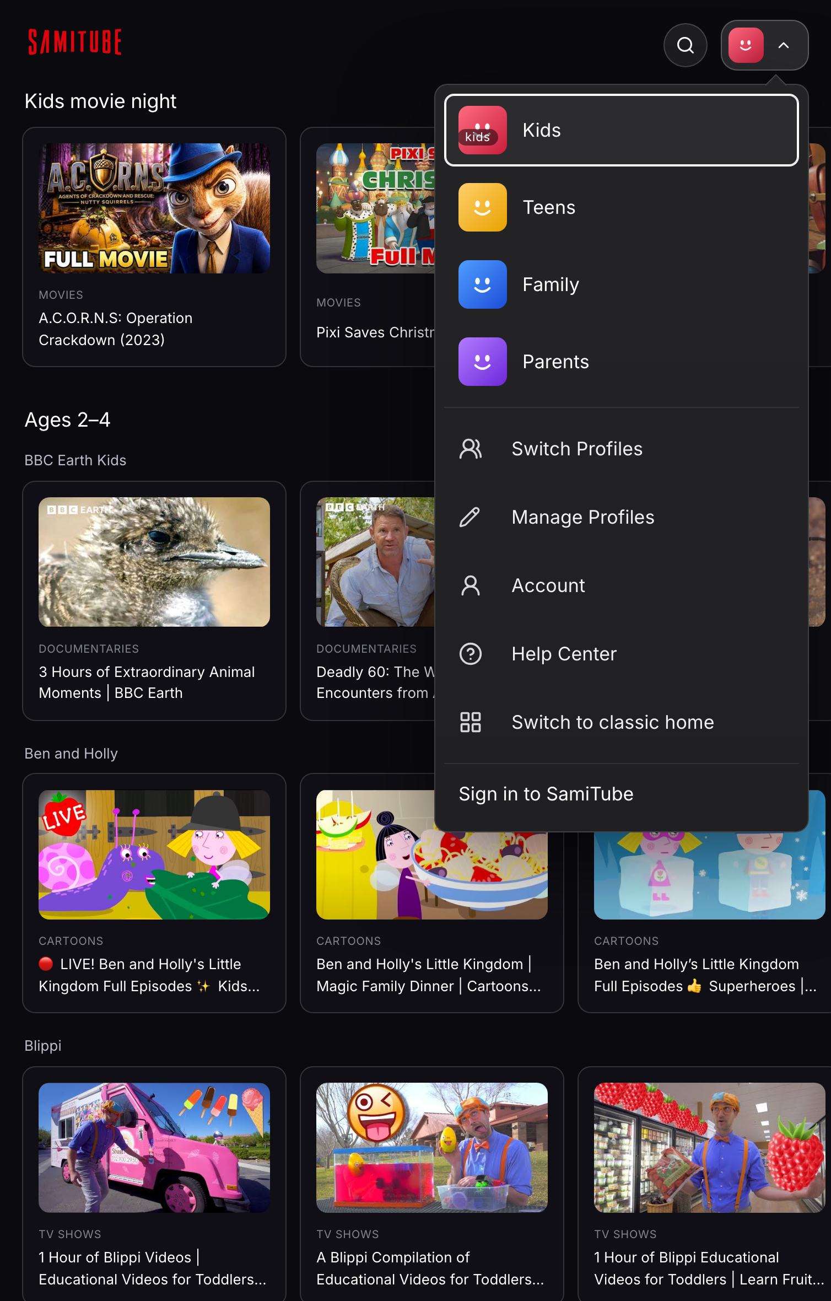Select the Family profile
The image size is (831, 1301).
[x=621, y=284]
